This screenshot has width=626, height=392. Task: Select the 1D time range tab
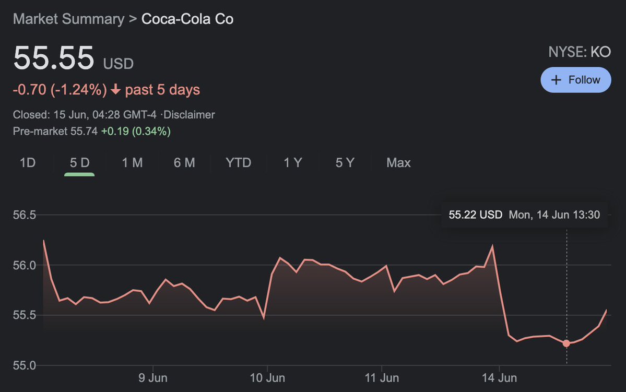click(x=27, y=163)
